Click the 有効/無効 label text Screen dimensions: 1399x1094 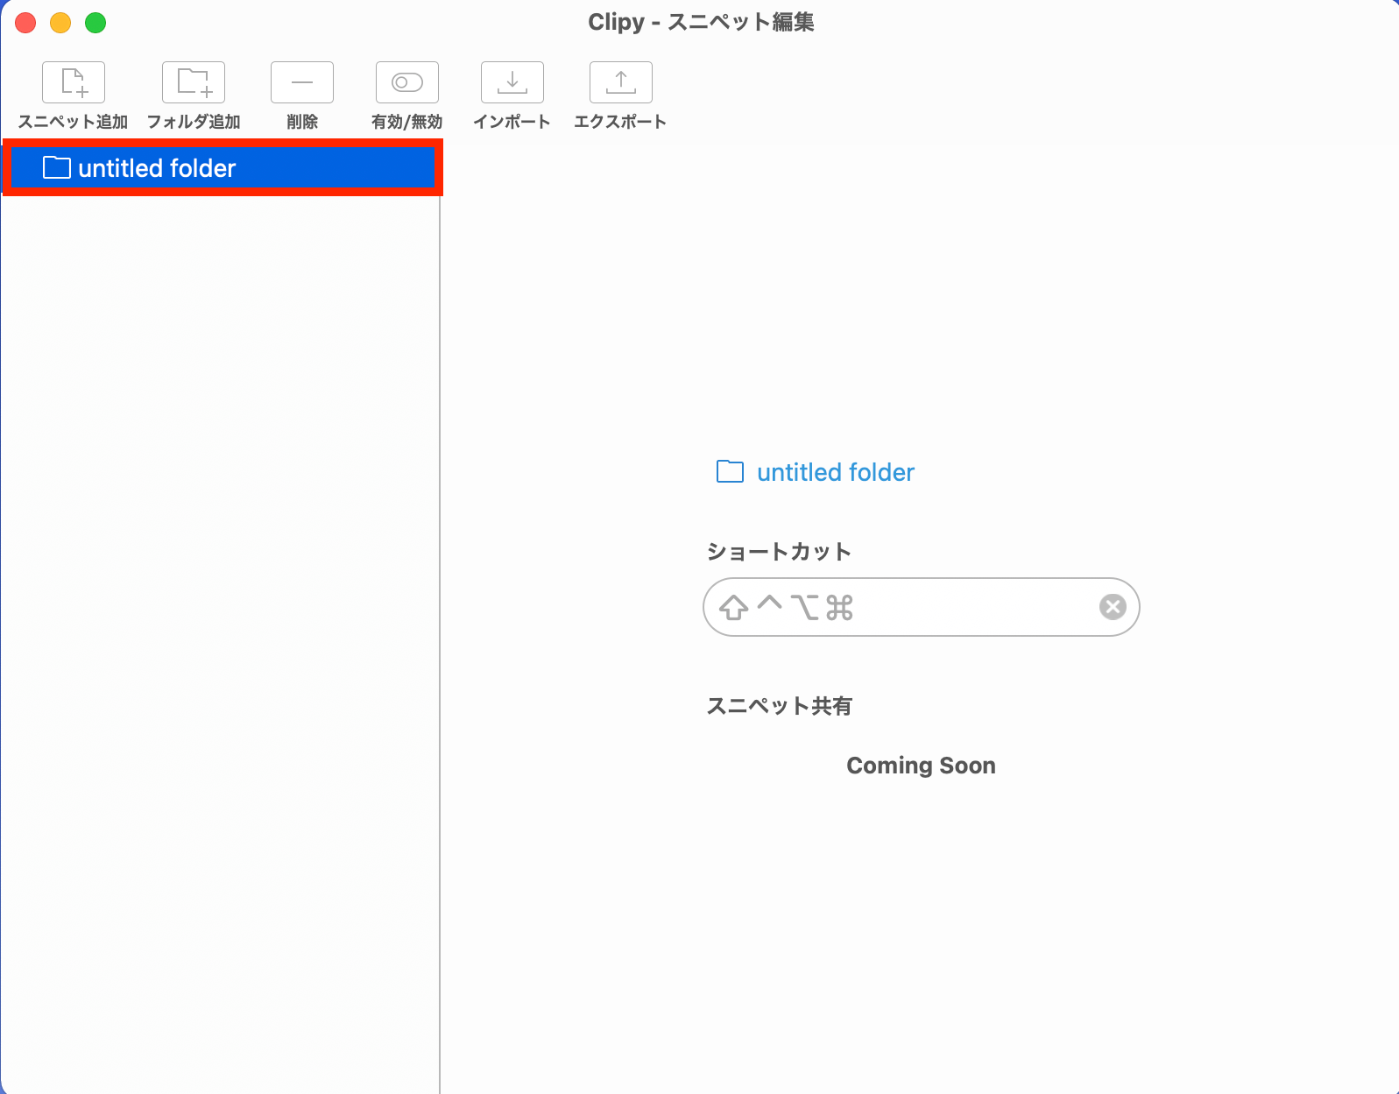[406, 122]
